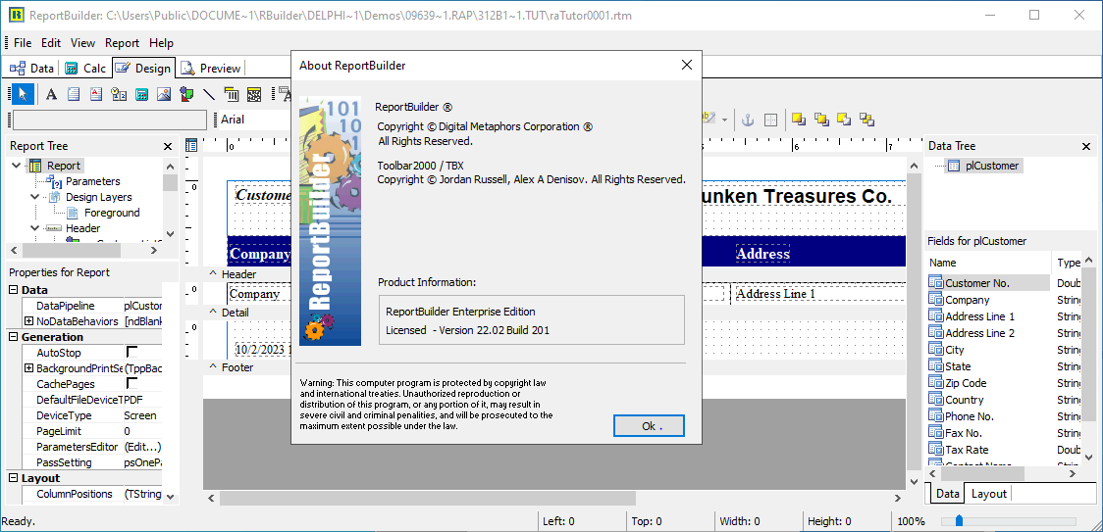Collapse the Generation property group
Screen dimensions: 1103x532
[13, 337]
